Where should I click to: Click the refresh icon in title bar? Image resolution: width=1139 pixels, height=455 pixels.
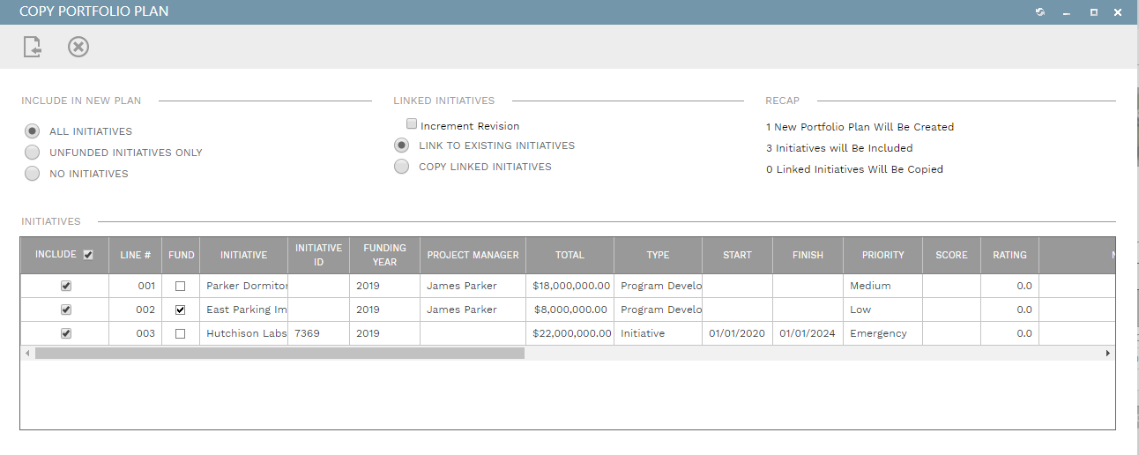1040,12
